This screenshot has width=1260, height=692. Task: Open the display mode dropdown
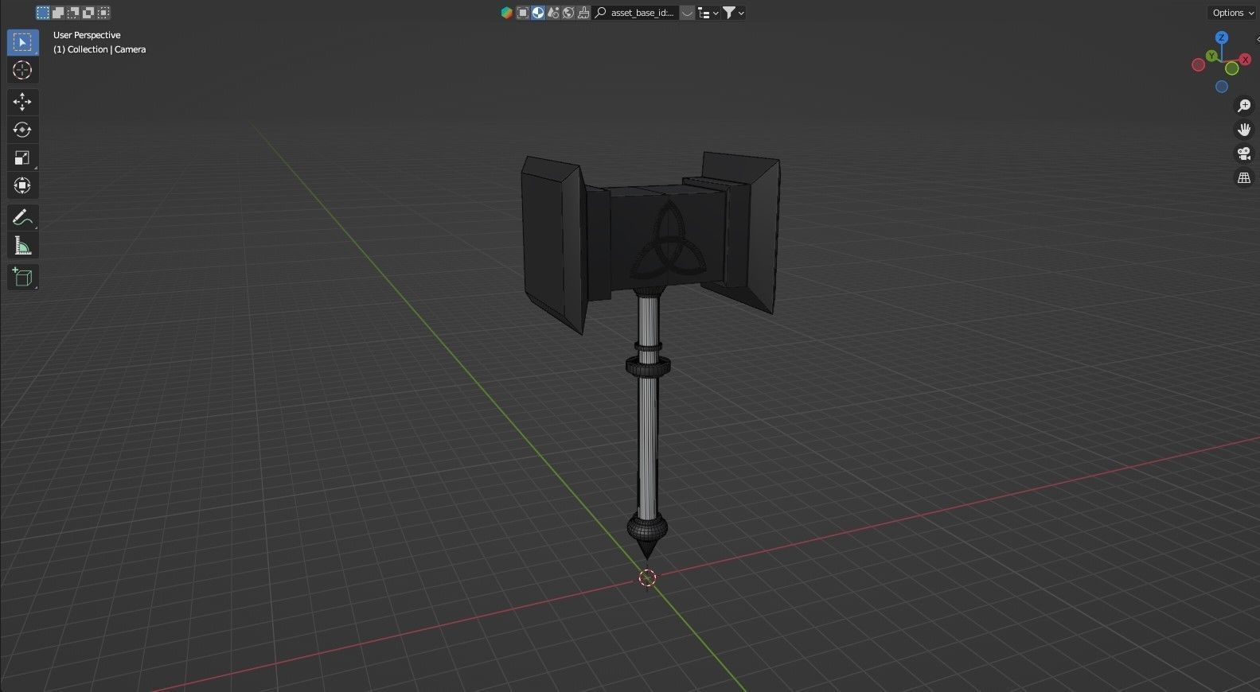pyautogui.click(x=708, y=13)
